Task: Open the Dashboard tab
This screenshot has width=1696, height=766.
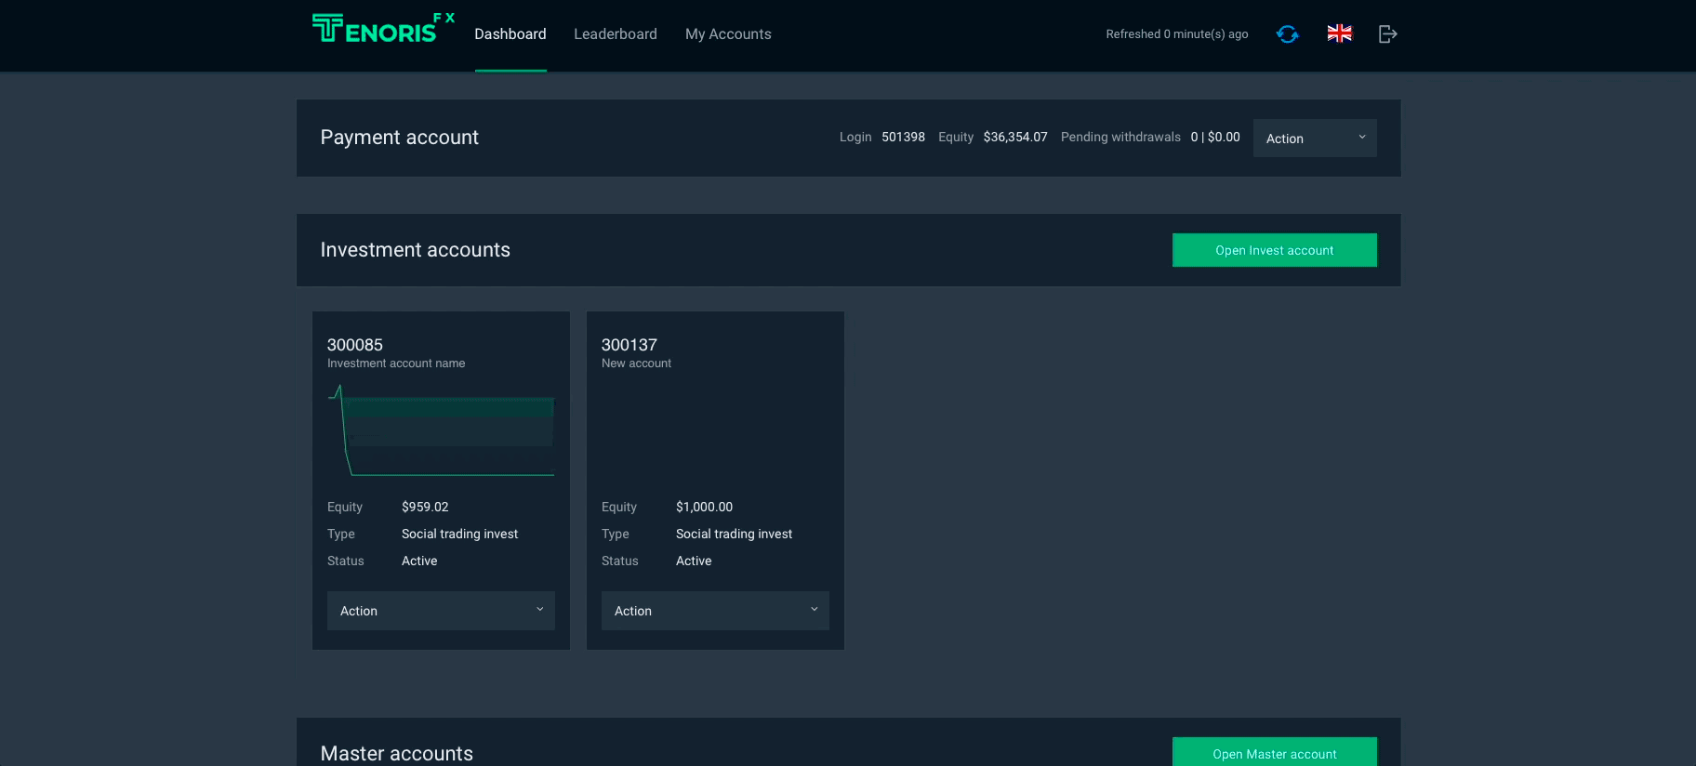Action: click(x=510, y=34)
